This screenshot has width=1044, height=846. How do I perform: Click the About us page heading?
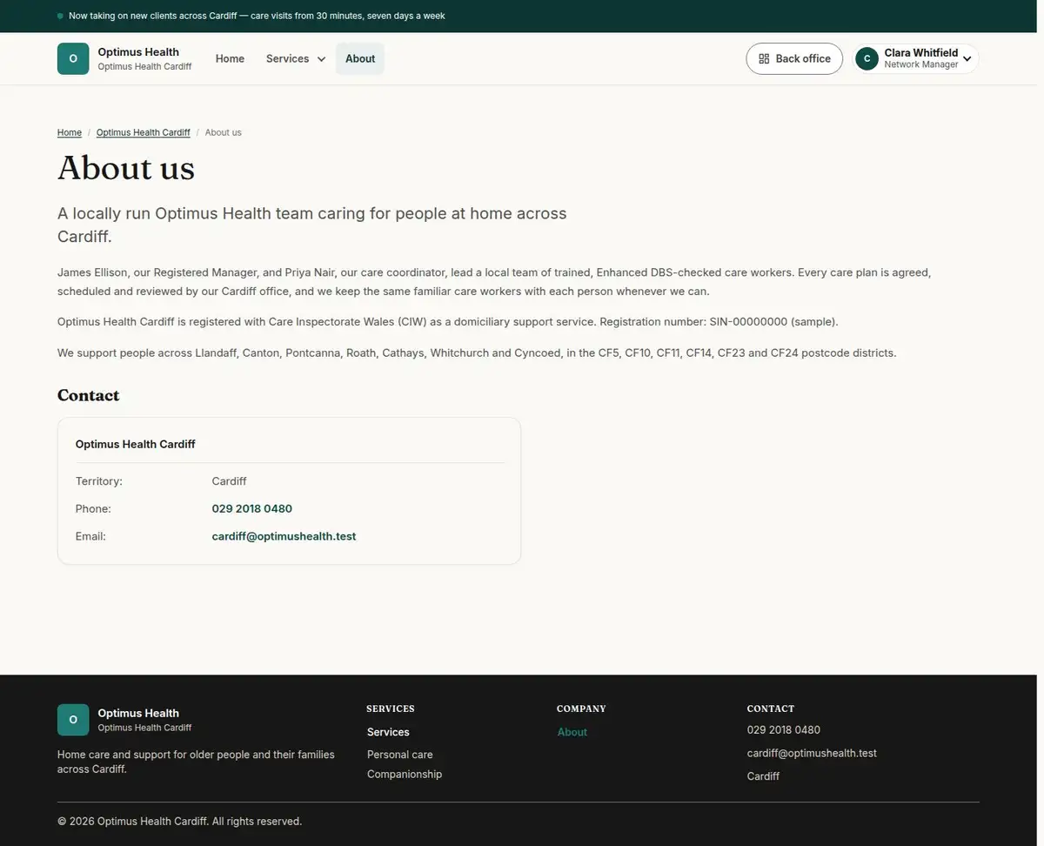[126, 168]
